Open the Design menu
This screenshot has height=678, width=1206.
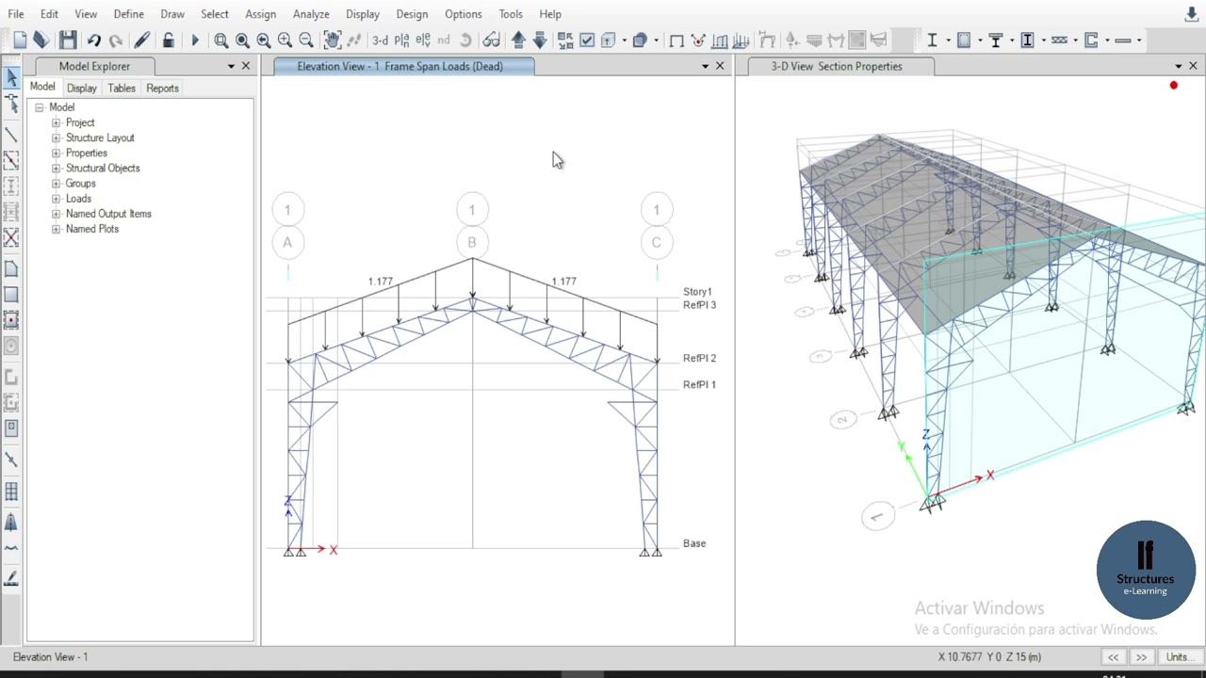(x=412, y=14)
